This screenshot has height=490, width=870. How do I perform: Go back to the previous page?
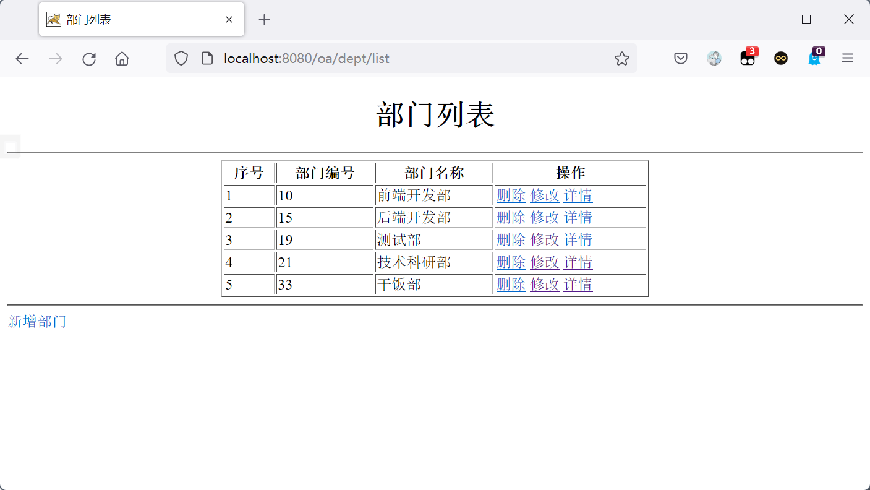(x=22, y=59)
